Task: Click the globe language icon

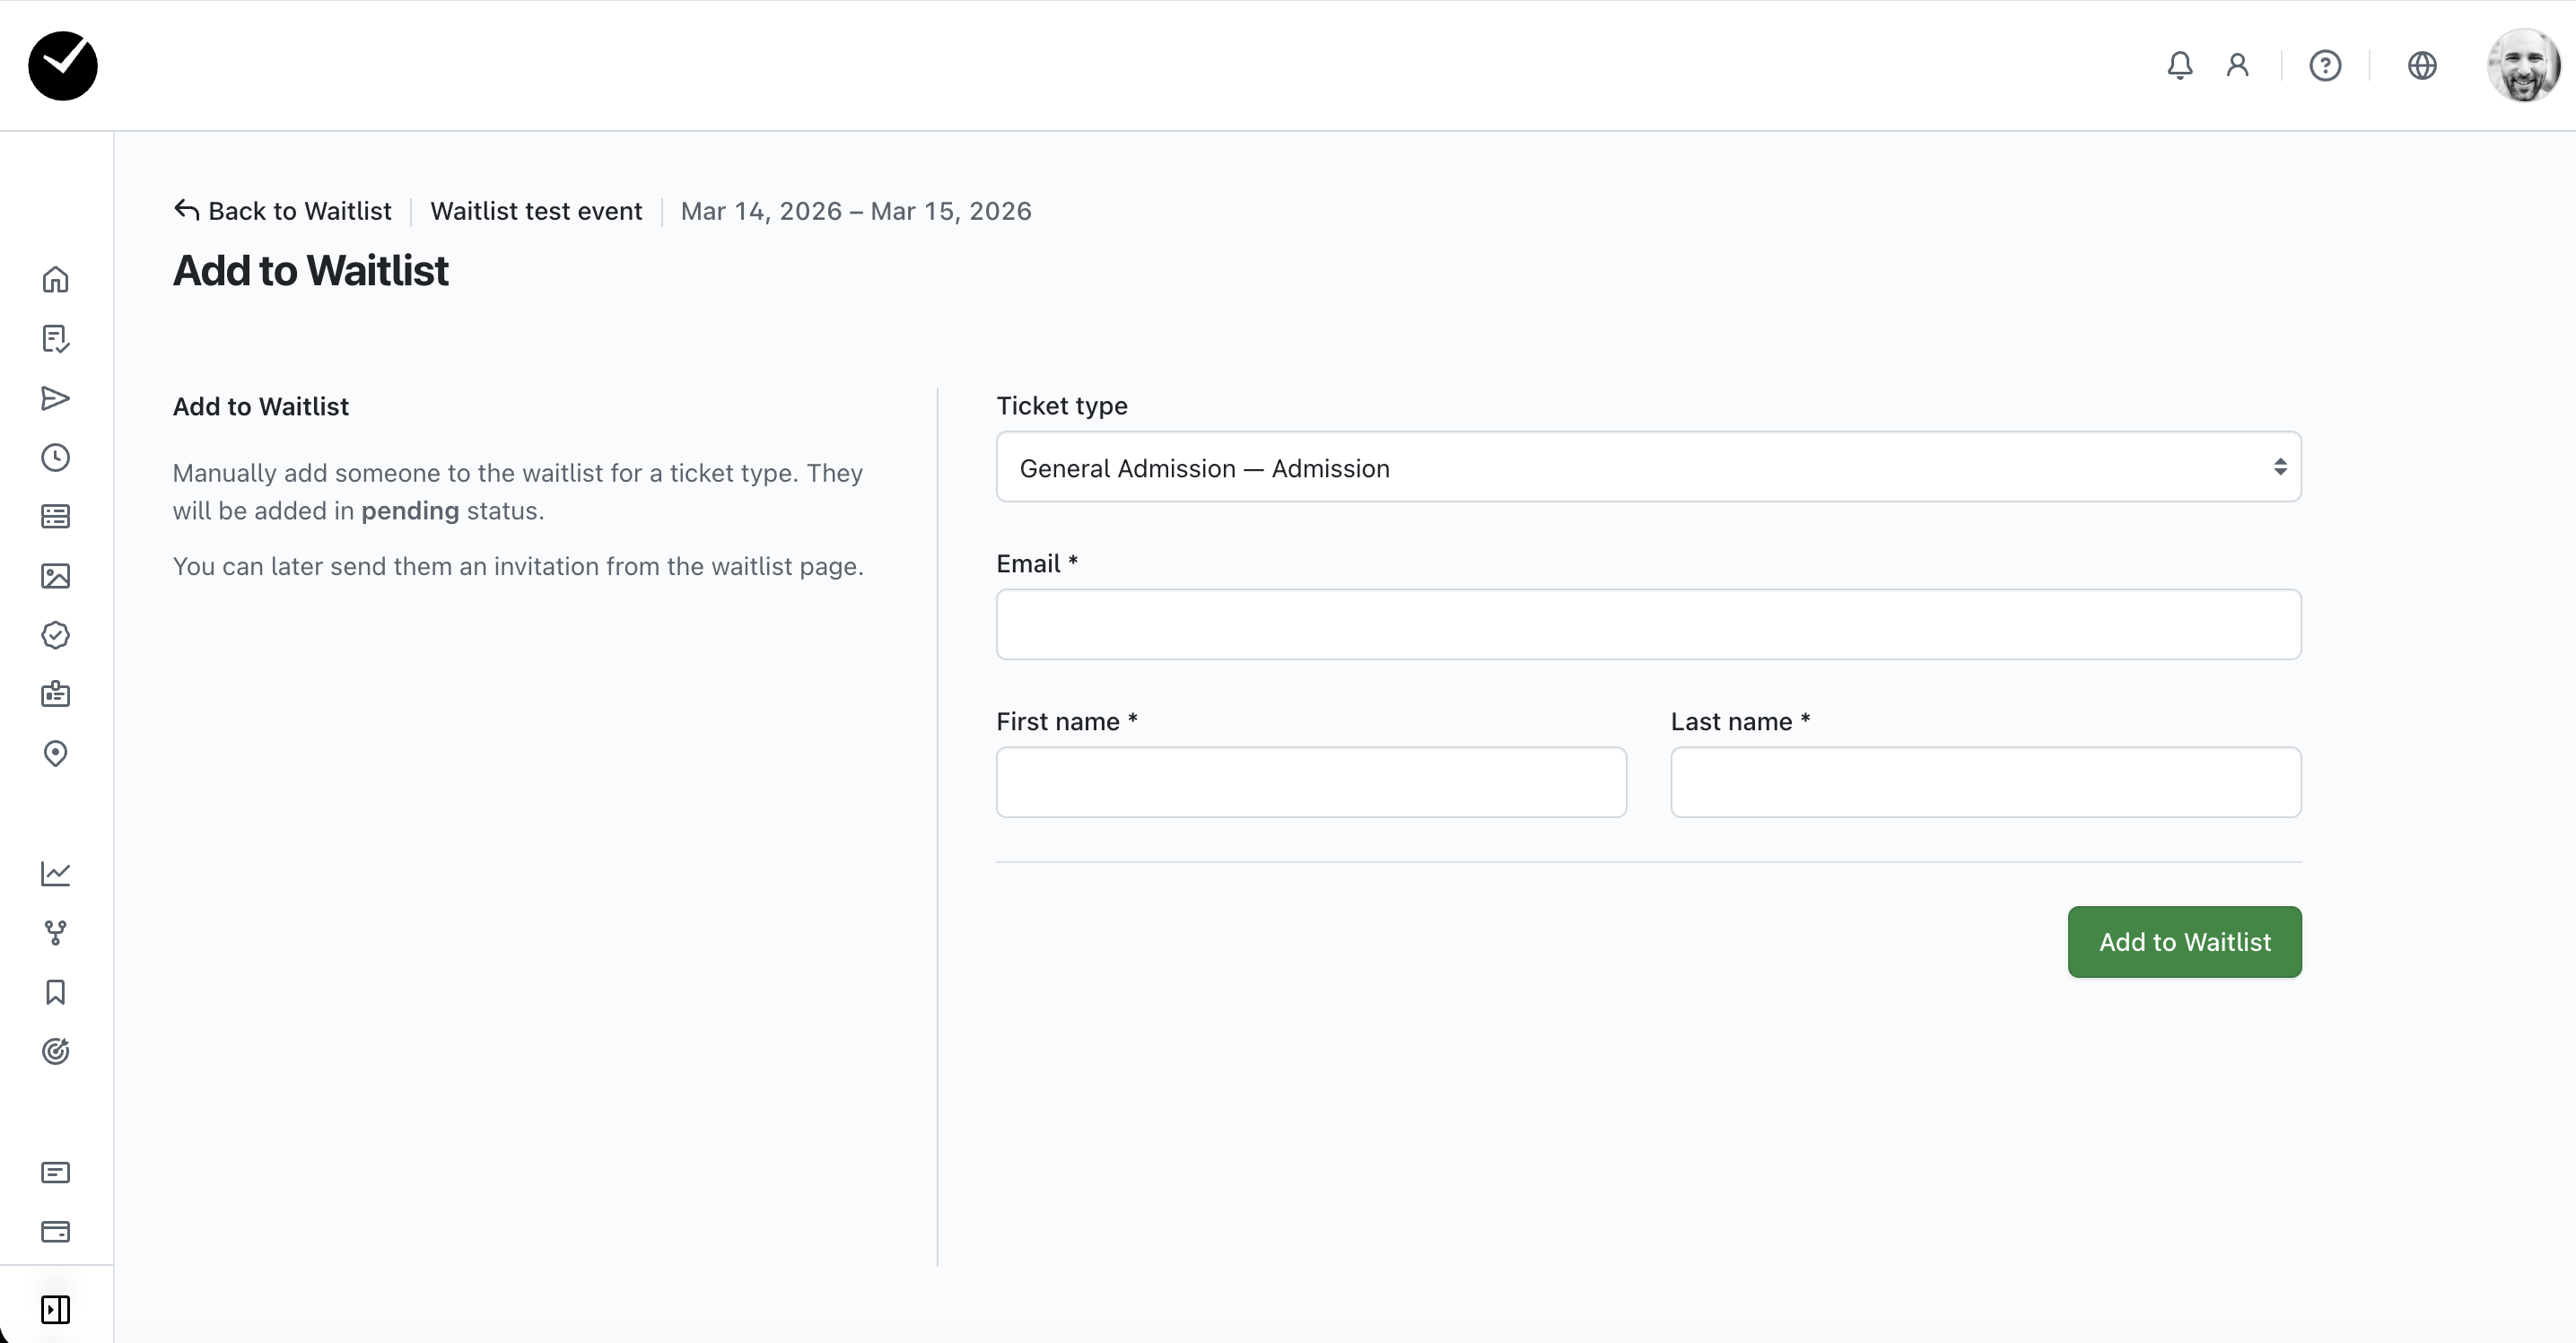Action: coord(2421,66)
